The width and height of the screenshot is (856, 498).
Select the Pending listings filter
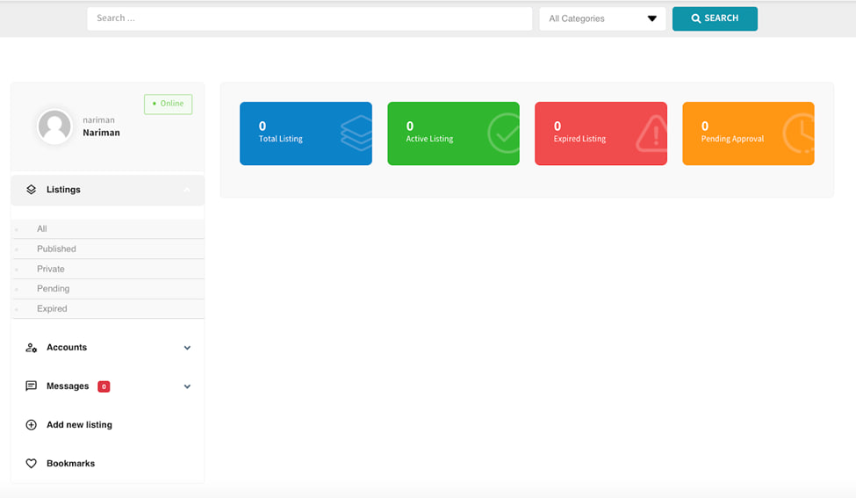click(x=54, y=289)
